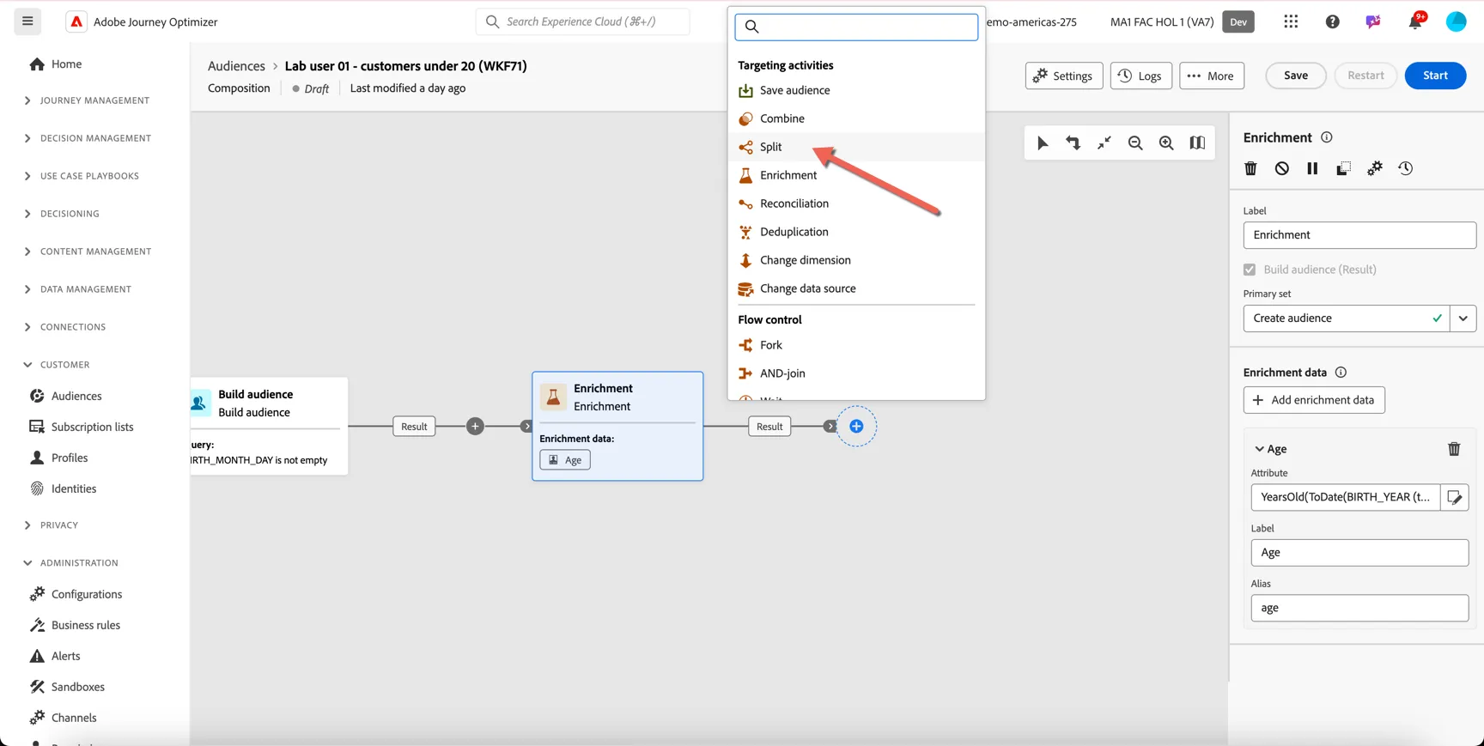Click the zoom out magnifier icon
Image resolution: width=1484 pixels, height=746 pixels.
pyautogui.click(x=1135, y=143)
